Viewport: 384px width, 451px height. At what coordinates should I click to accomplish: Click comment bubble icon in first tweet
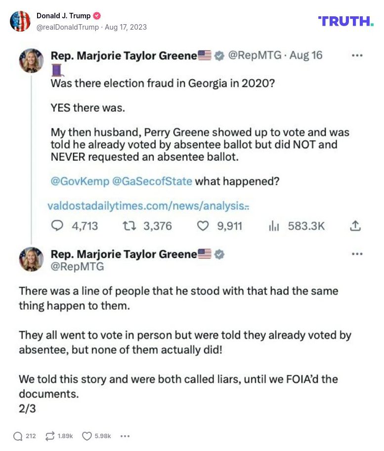click(58, 226)
